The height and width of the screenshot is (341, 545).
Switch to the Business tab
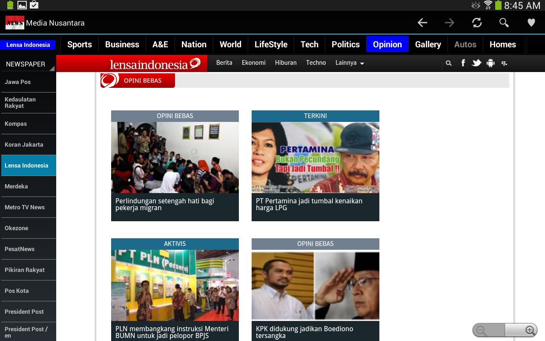[122, 44]
